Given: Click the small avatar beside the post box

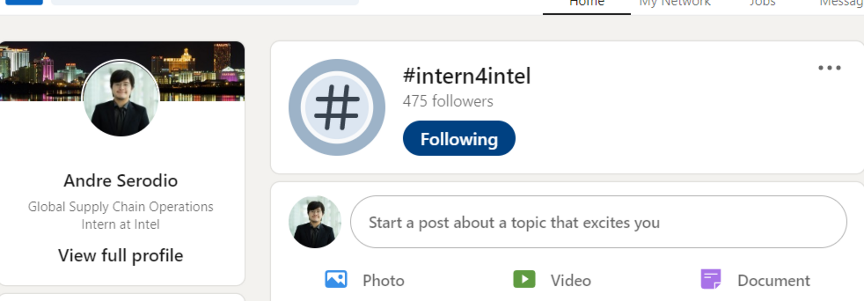Looking at the screenshot, I should [315, 222].
